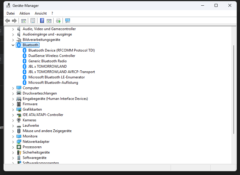This screenshot has height=175, width=240.
Task: Expand the Kameras node
Action: [13, 120]
